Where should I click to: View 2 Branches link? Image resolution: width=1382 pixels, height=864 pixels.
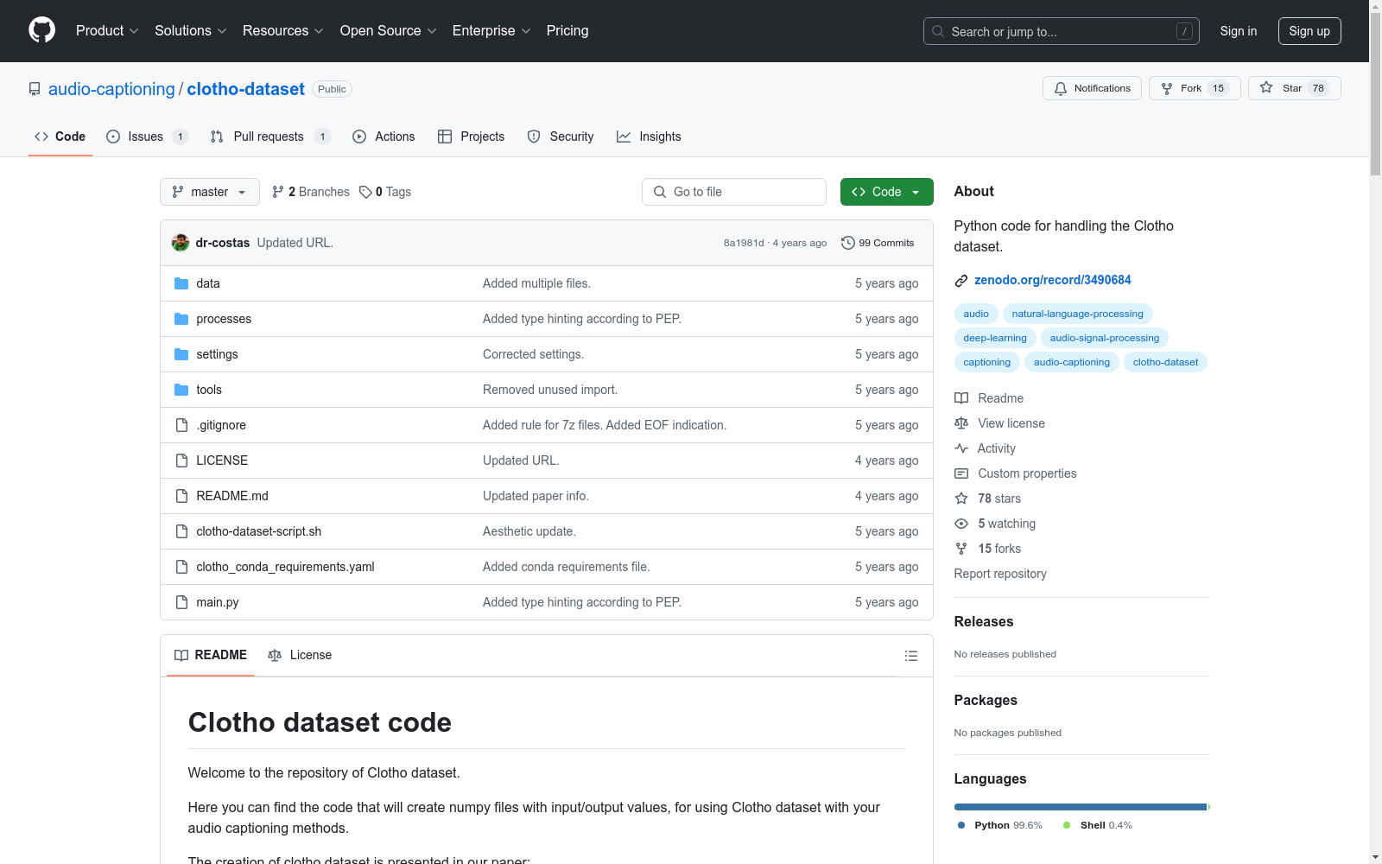coord(311,192)
